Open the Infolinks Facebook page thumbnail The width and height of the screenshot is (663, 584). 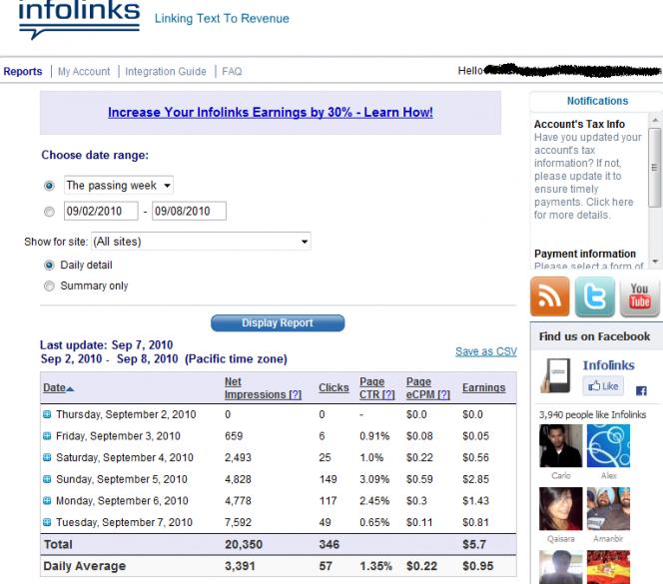[555, 375]
